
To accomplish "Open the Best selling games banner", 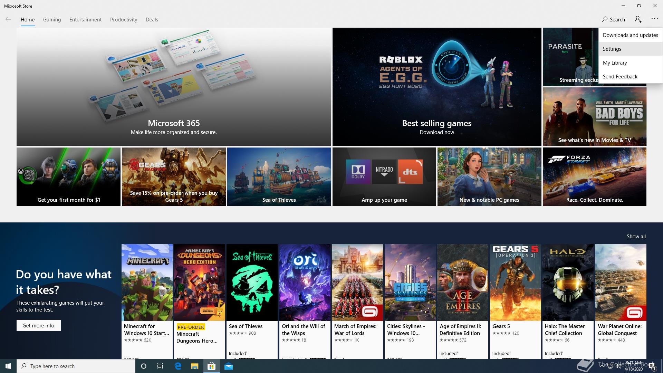I will click(x=437, y=87).
